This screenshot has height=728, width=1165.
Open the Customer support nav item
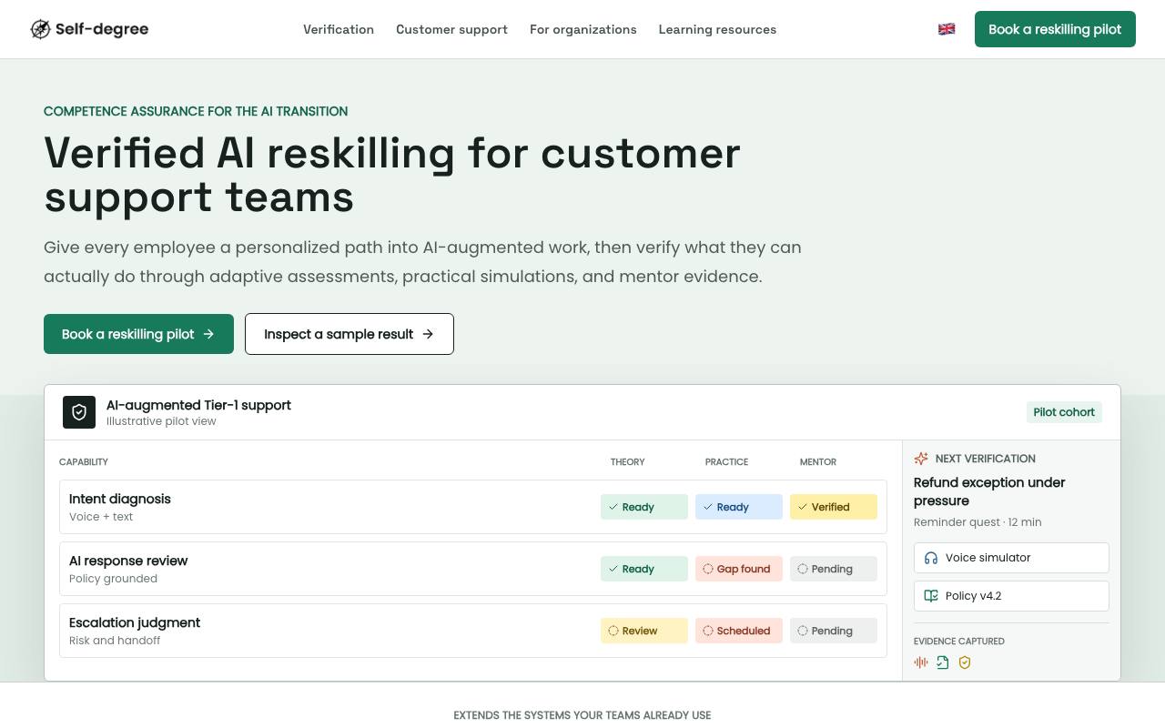tap(451, 29)
